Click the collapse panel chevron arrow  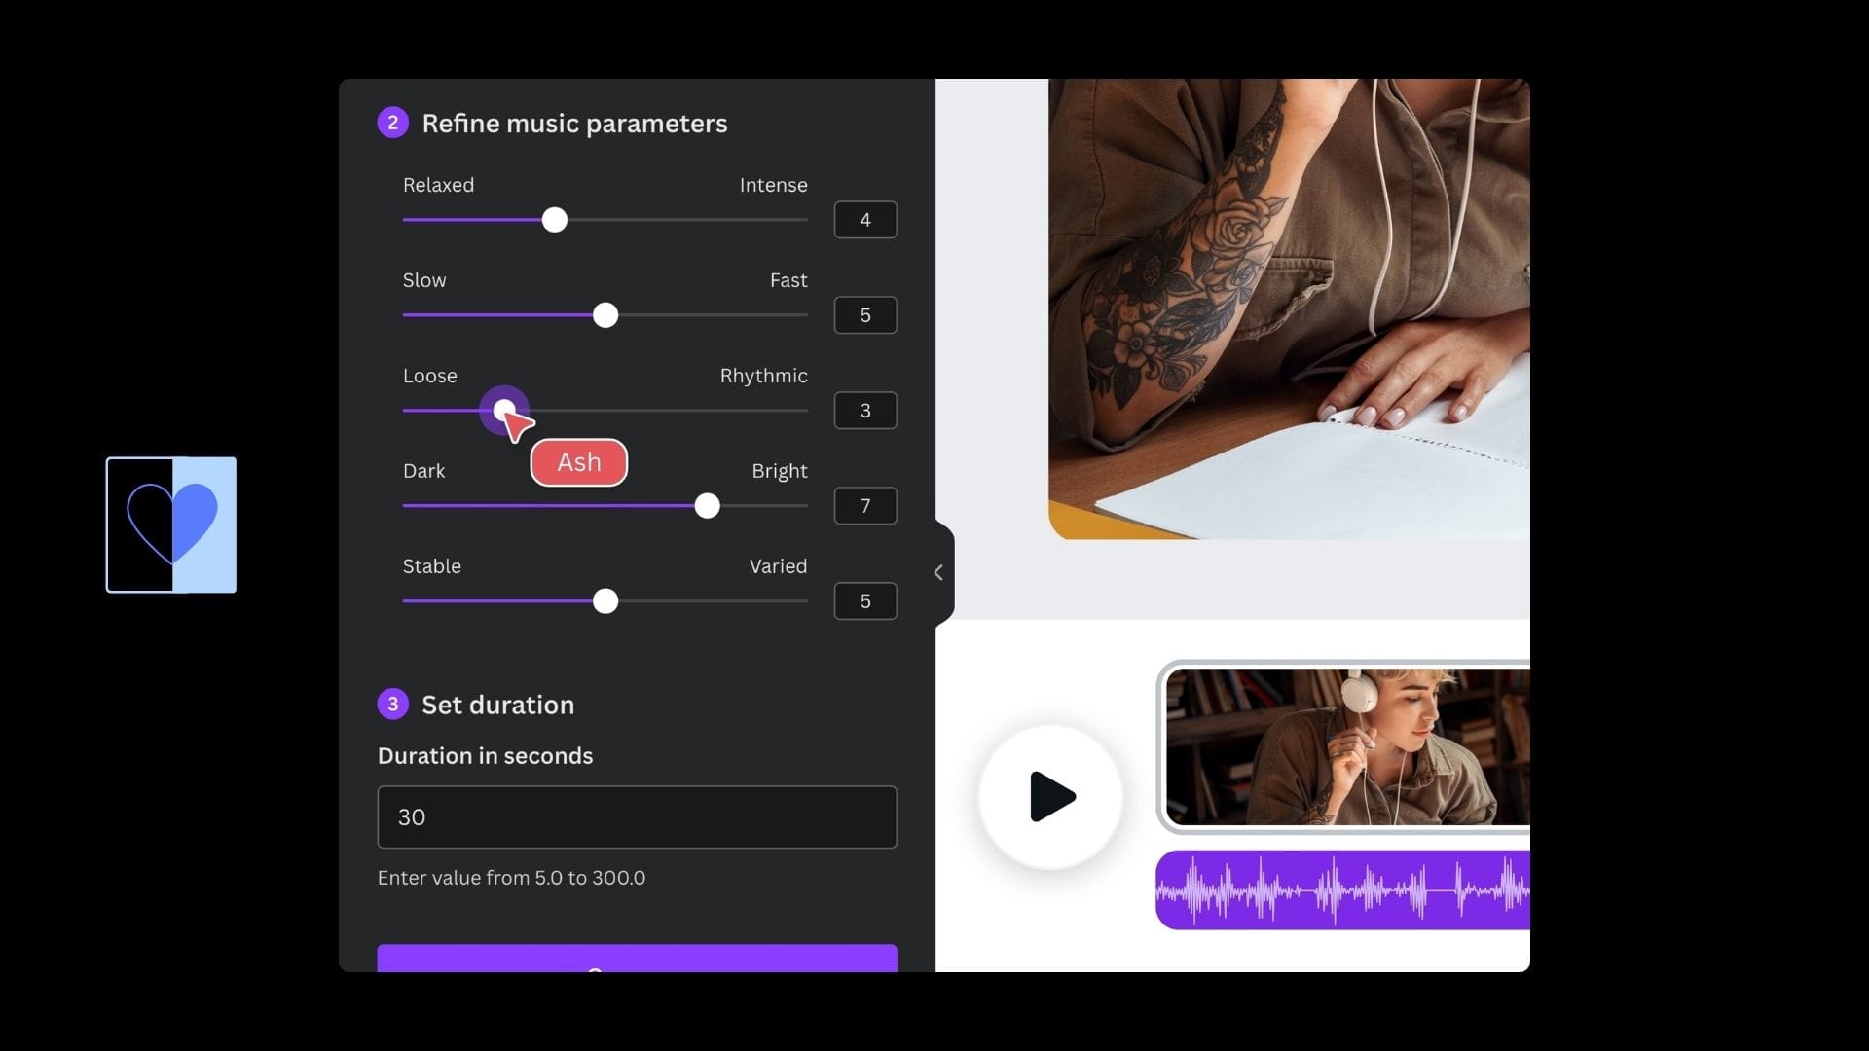point(939,571)
